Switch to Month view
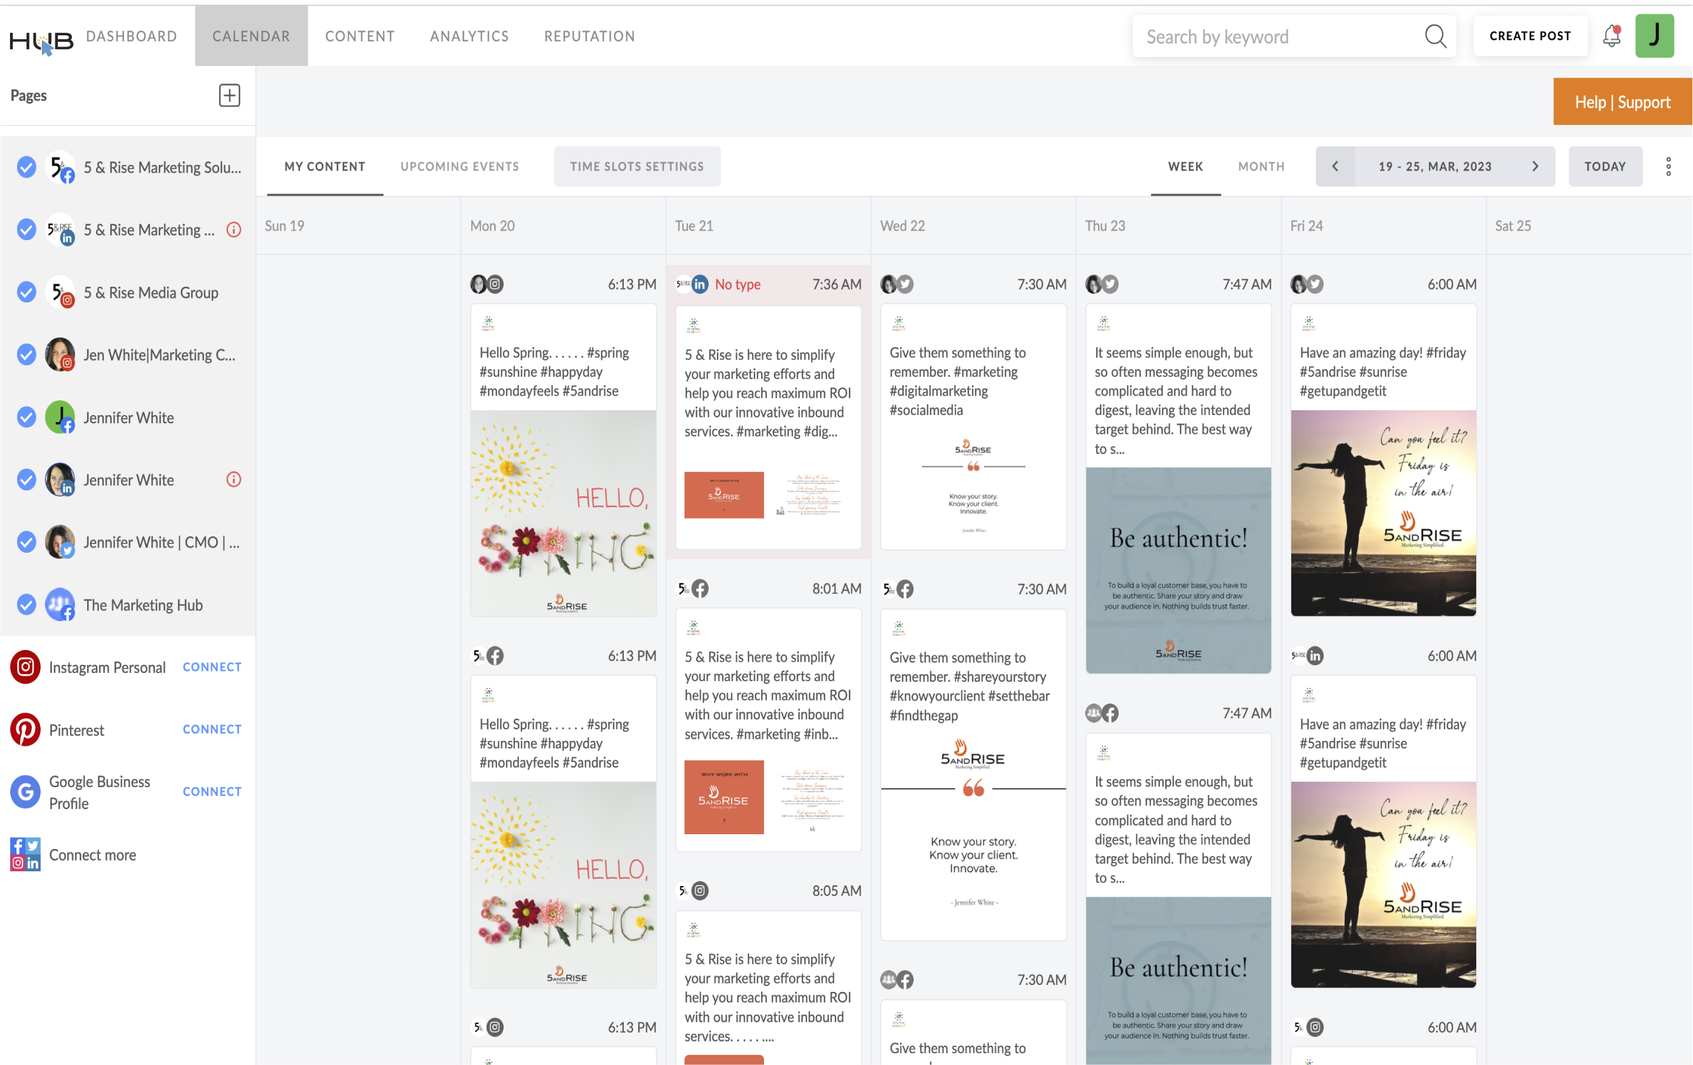The width and height of the screenshot is (1693, 1065). click(x=1261, y=167)
